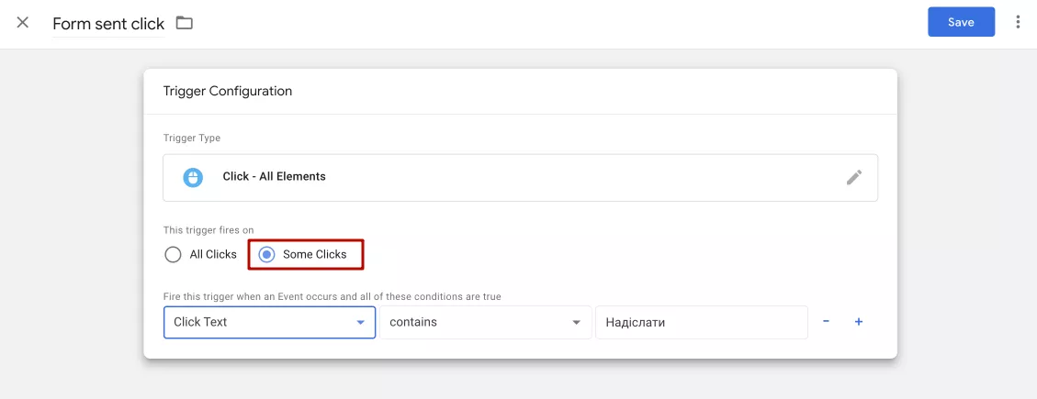This screenshot has width=1037, height=399.
Task: Click the Надіслати value input field
Action: click(x=701, y=322)
